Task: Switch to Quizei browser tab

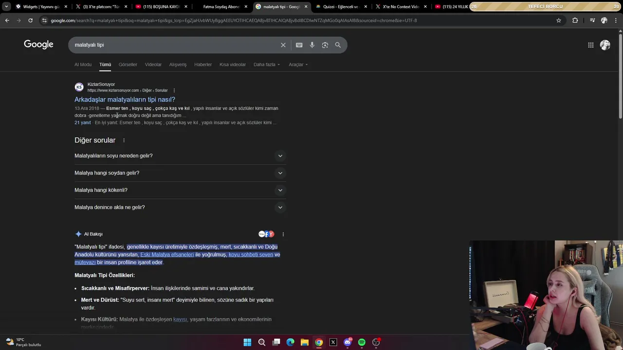Action: click(x=341, y=7)
